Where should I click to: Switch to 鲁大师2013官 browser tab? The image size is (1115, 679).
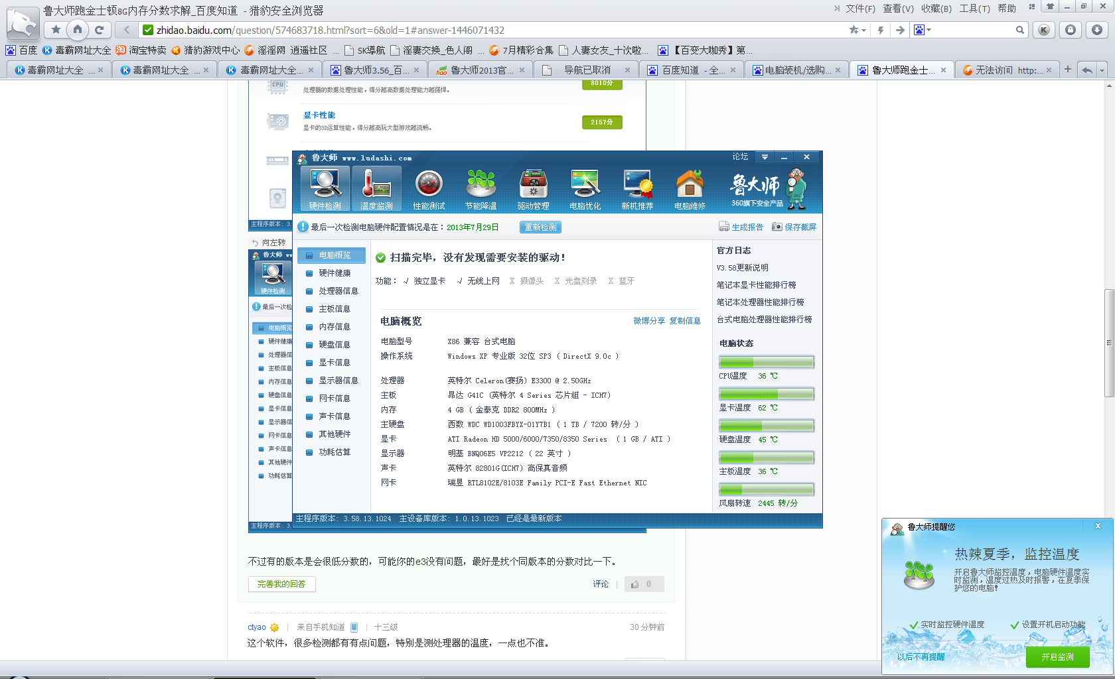tap(481, 70)
